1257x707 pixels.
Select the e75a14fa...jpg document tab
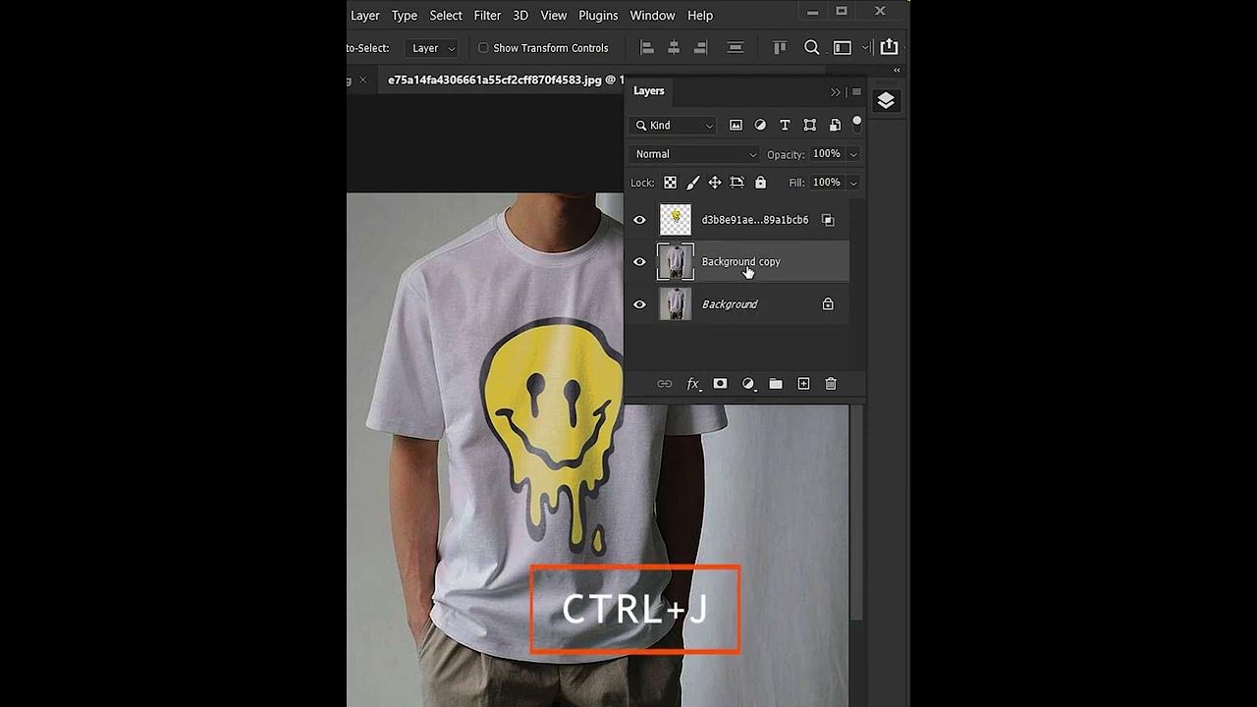point(504,80)
